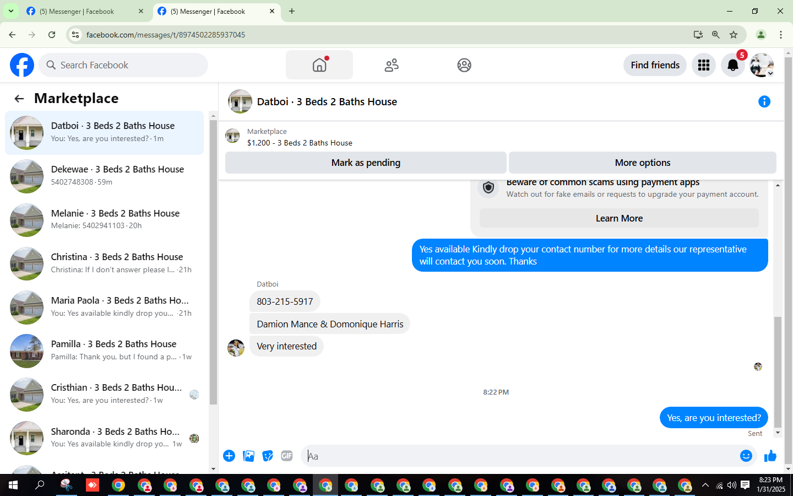Open the Melanie conversation
This screenshot has width=793, height=496.
[105, 220]
